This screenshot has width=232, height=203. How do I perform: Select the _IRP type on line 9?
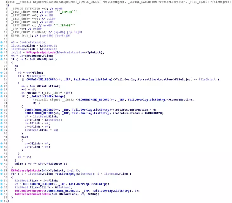[x=15, y=29]
